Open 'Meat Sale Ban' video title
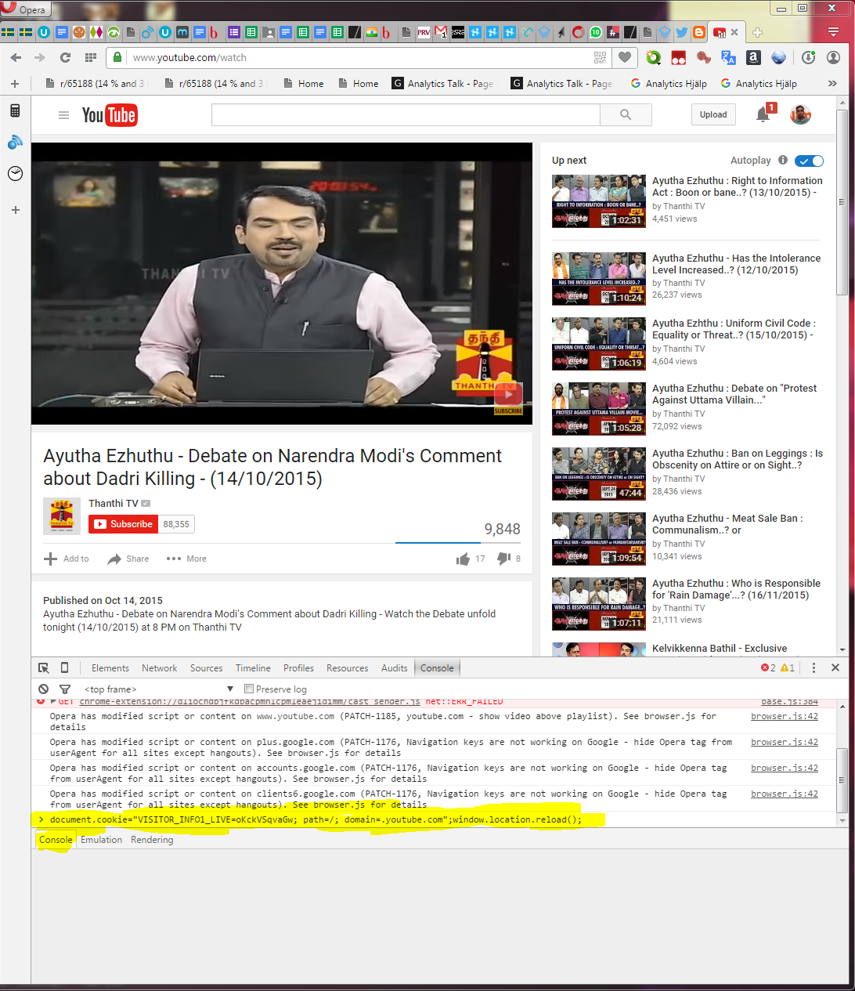 [x=727, y=524]
